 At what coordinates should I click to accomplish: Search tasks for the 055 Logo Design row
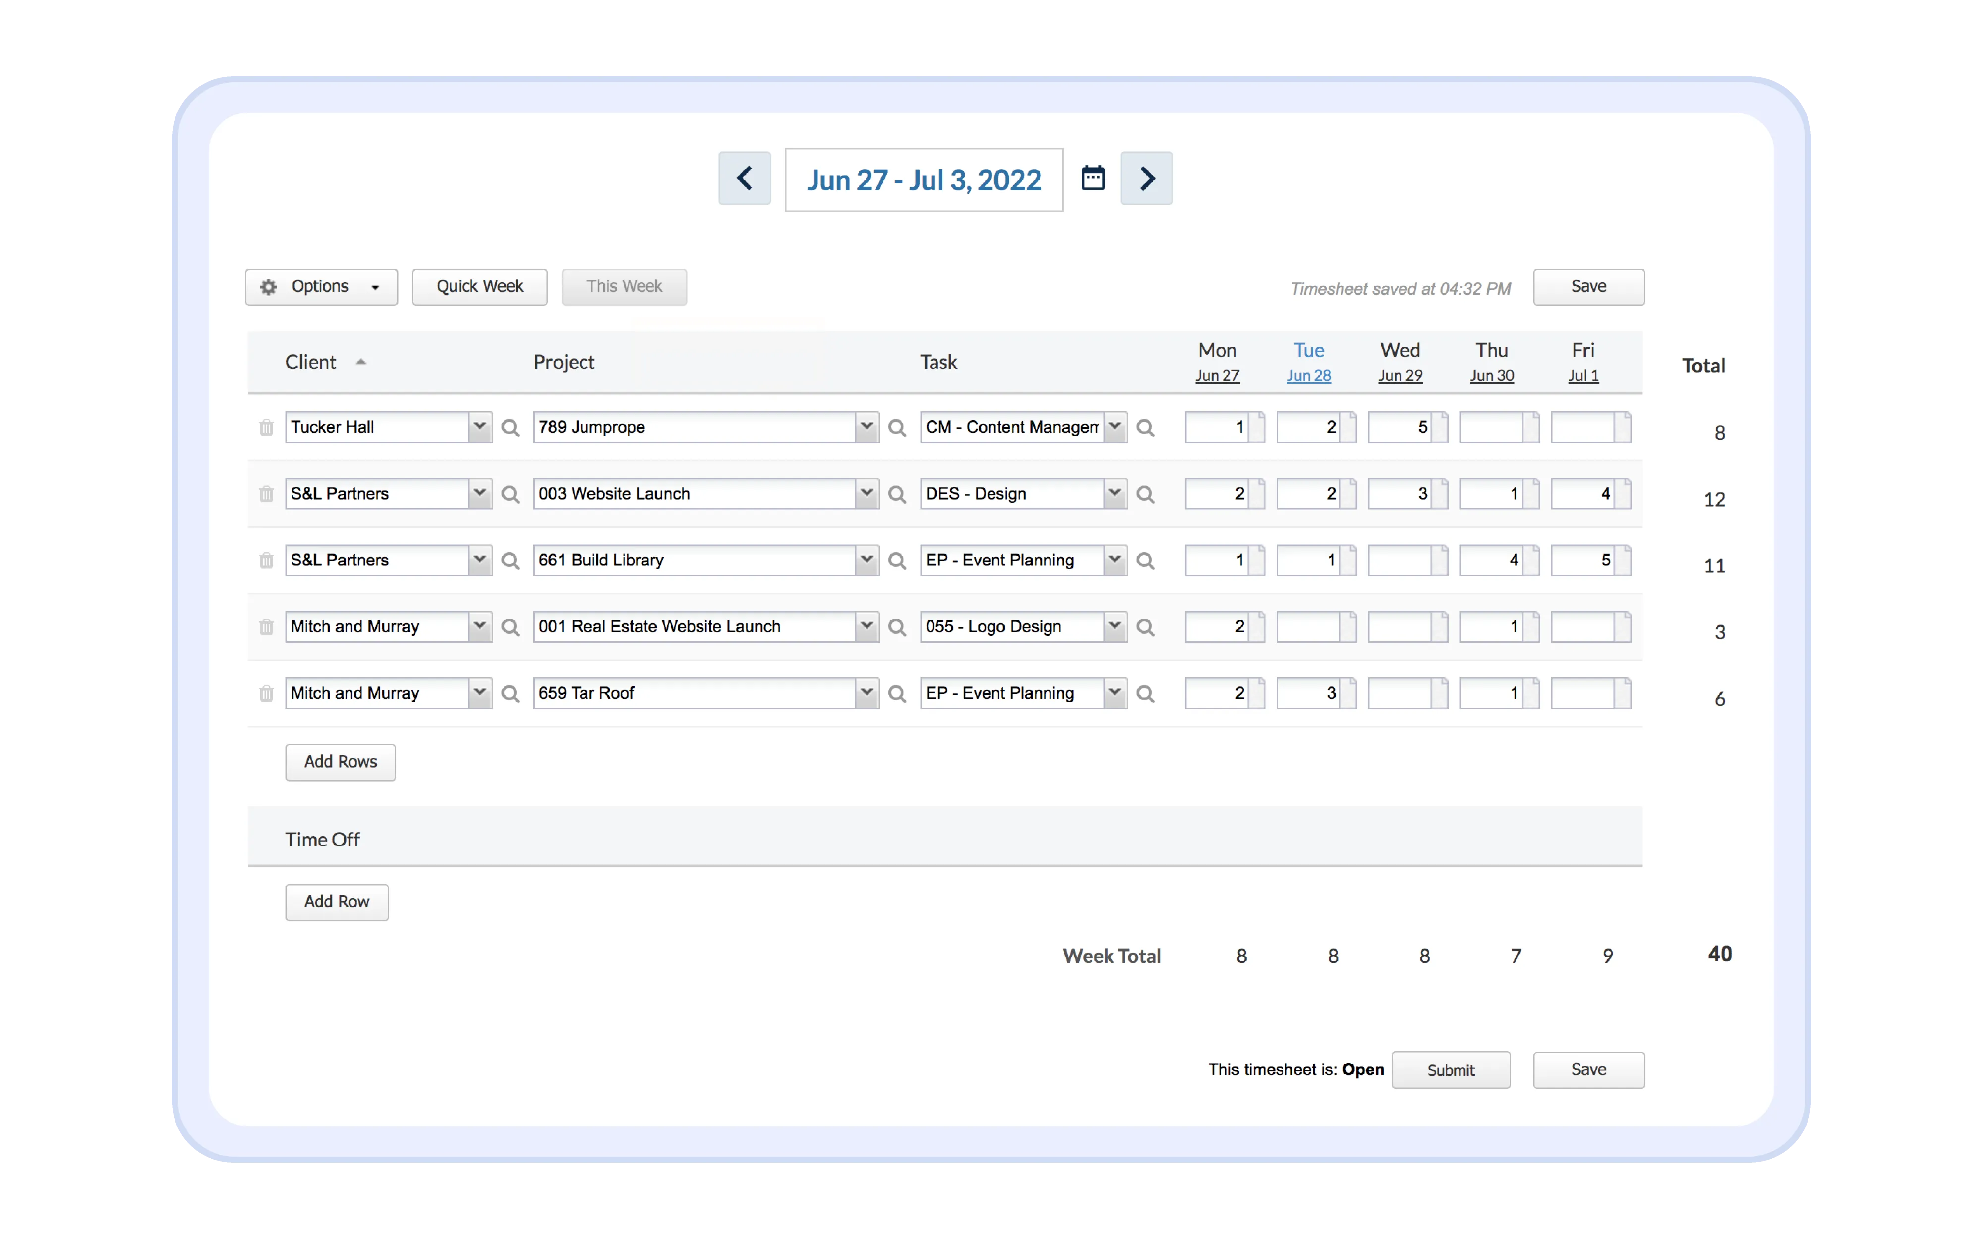1146,628
